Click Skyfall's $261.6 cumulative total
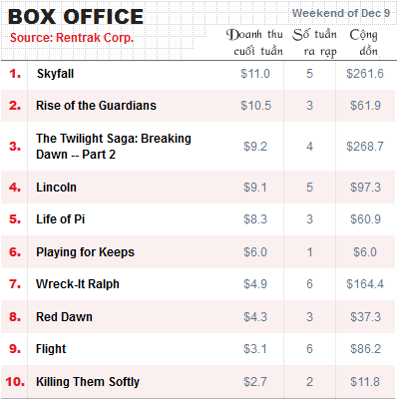This screenshot has height=399, width=398. [365, 74]
